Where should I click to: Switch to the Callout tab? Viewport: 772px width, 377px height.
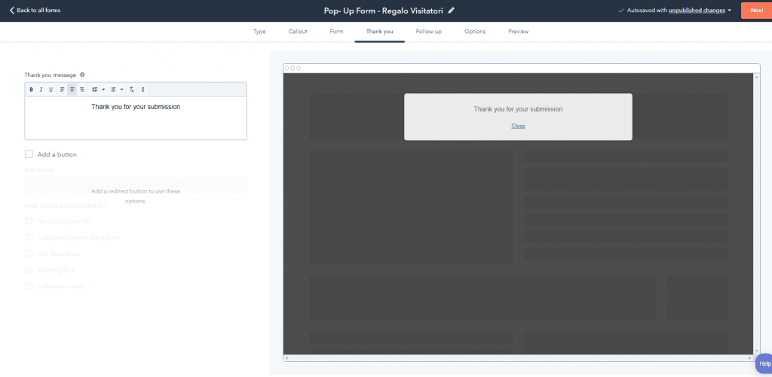pos(298,32)
